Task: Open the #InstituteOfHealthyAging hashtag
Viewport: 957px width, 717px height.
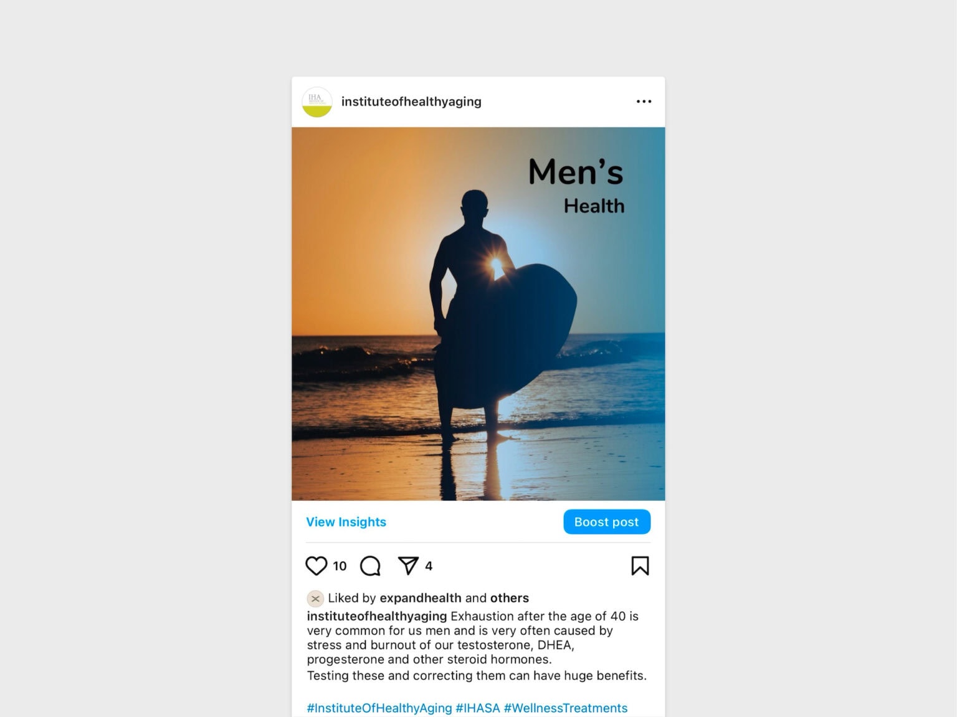Action: (x=379, y=708)
